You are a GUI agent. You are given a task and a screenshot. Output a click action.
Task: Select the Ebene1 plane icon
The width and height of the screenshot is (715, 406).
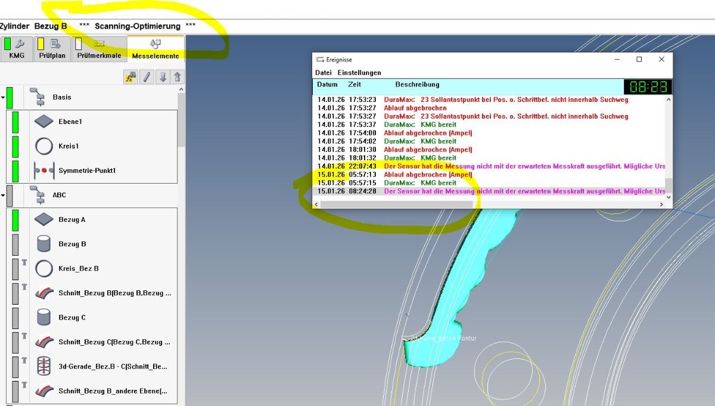(x=44, y=122)
